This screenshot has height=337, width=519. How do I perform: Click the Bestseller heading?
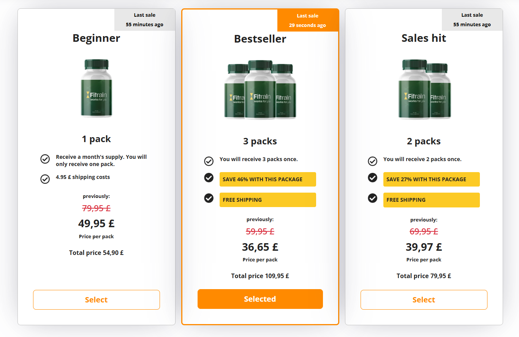260,39
